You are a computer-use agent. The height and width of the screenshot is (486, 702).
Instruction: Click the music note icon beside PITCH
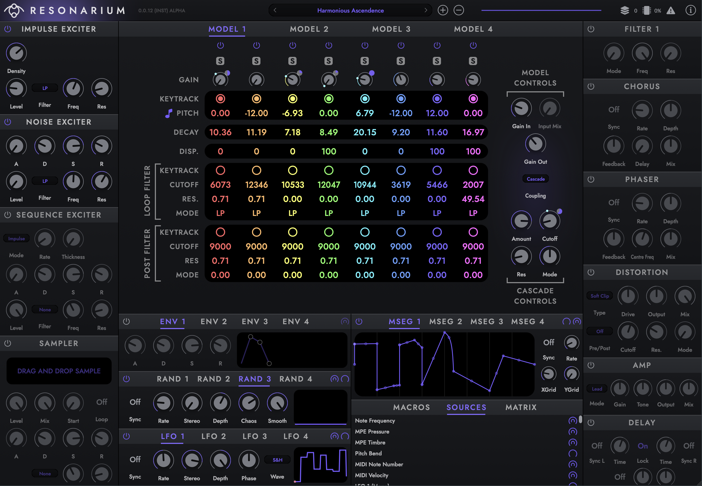click(x=169, y=113)
